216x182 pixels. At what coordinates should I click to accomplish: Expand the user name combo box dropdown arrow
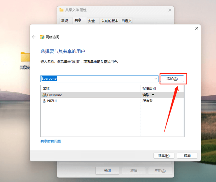(155, 79)
